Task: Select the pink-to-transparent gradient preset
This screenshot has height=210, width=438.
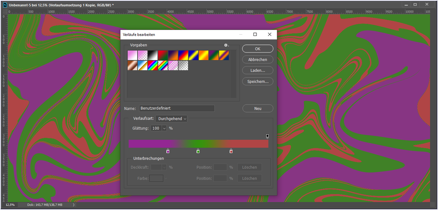Action: [142, 55]
